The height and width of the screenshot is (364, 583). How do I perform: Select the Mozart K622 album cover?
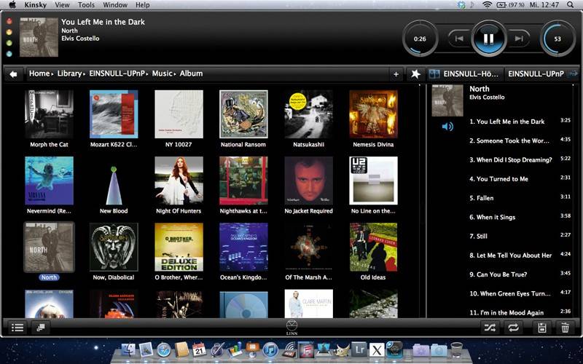pyautogui.click(x=114, y=114)
